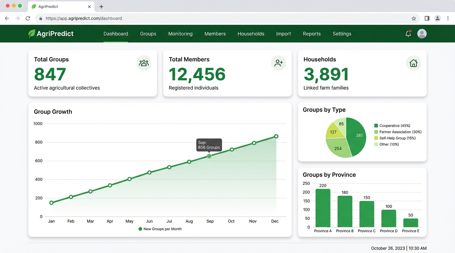Click the AgriPredict leaf logo
The image size is (455, 253).
[x=32, y=33]
